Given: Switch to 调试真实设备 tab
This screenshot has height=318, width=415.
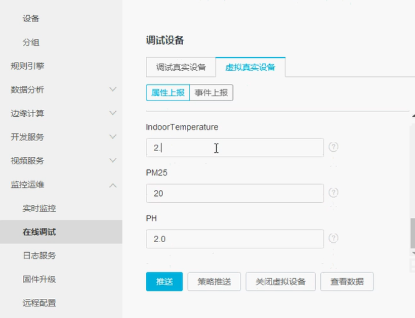Looking at the screenshot, I should [x=181, y=67].
